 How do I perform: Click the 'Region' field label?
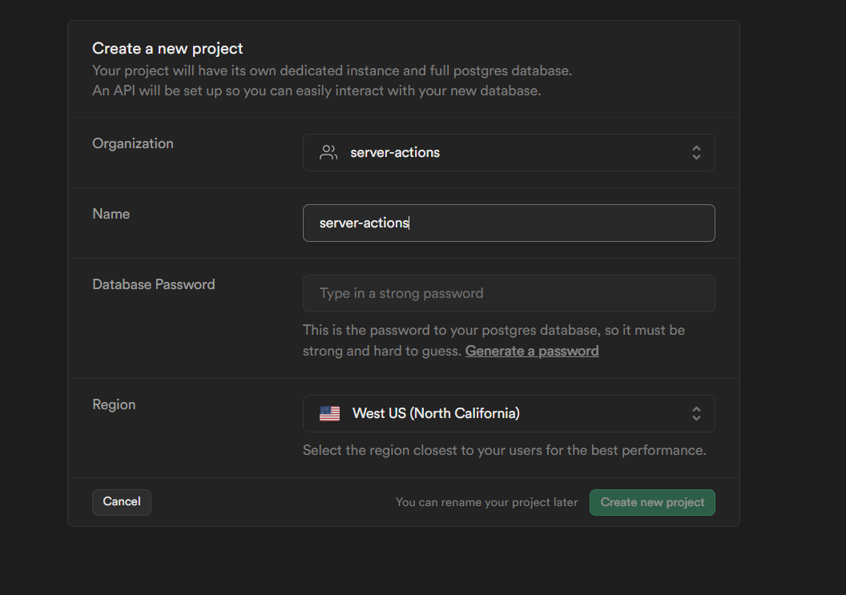[114, 404]
